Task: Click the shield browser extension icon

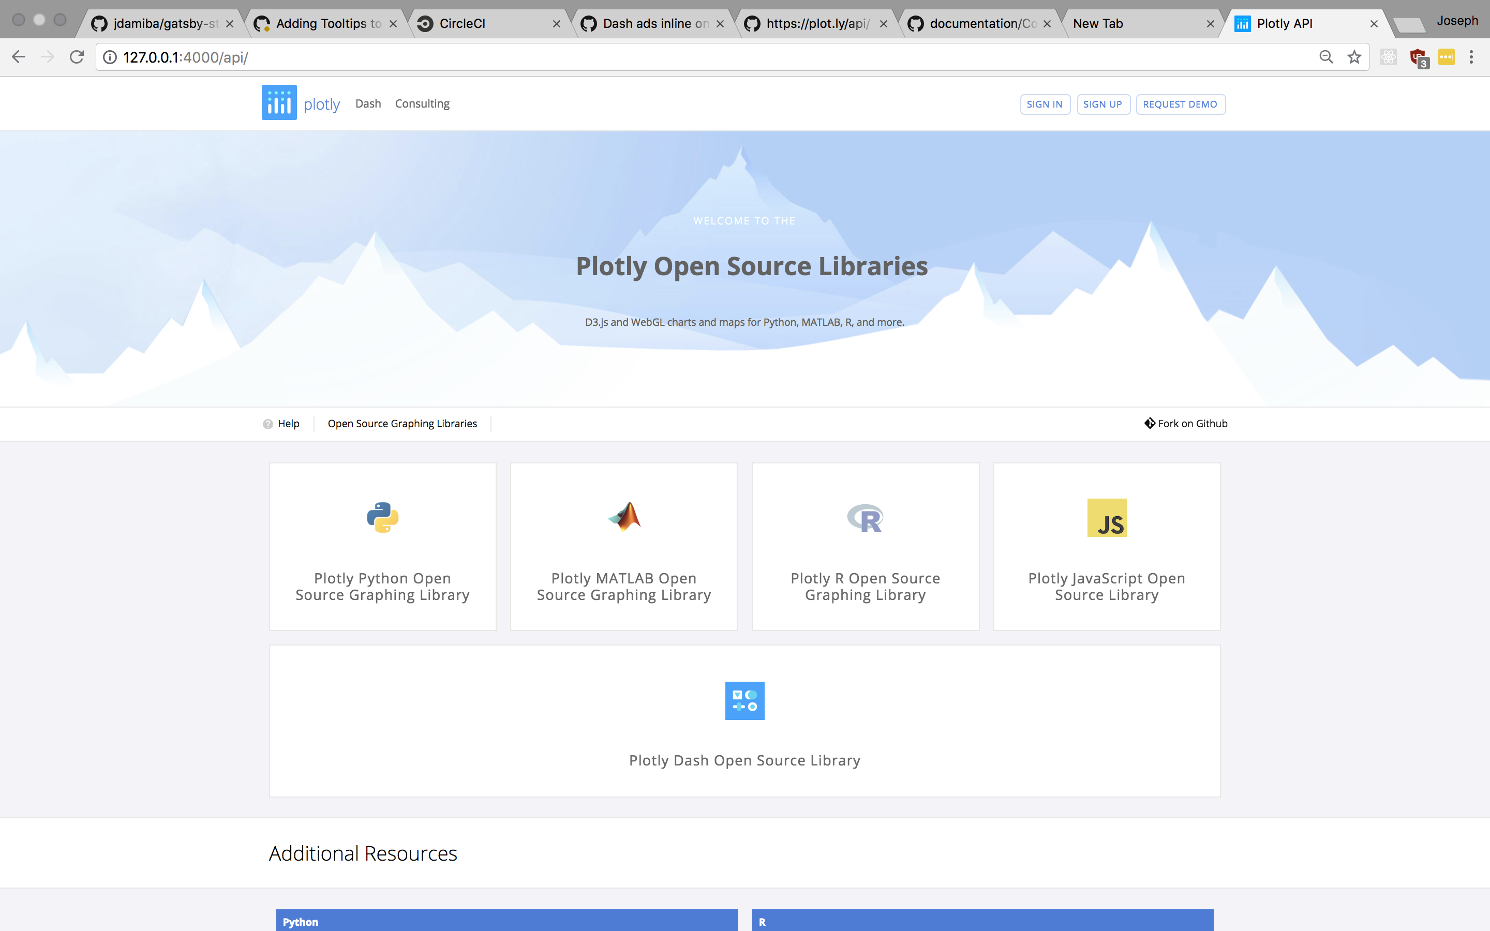Action: 1418,57
